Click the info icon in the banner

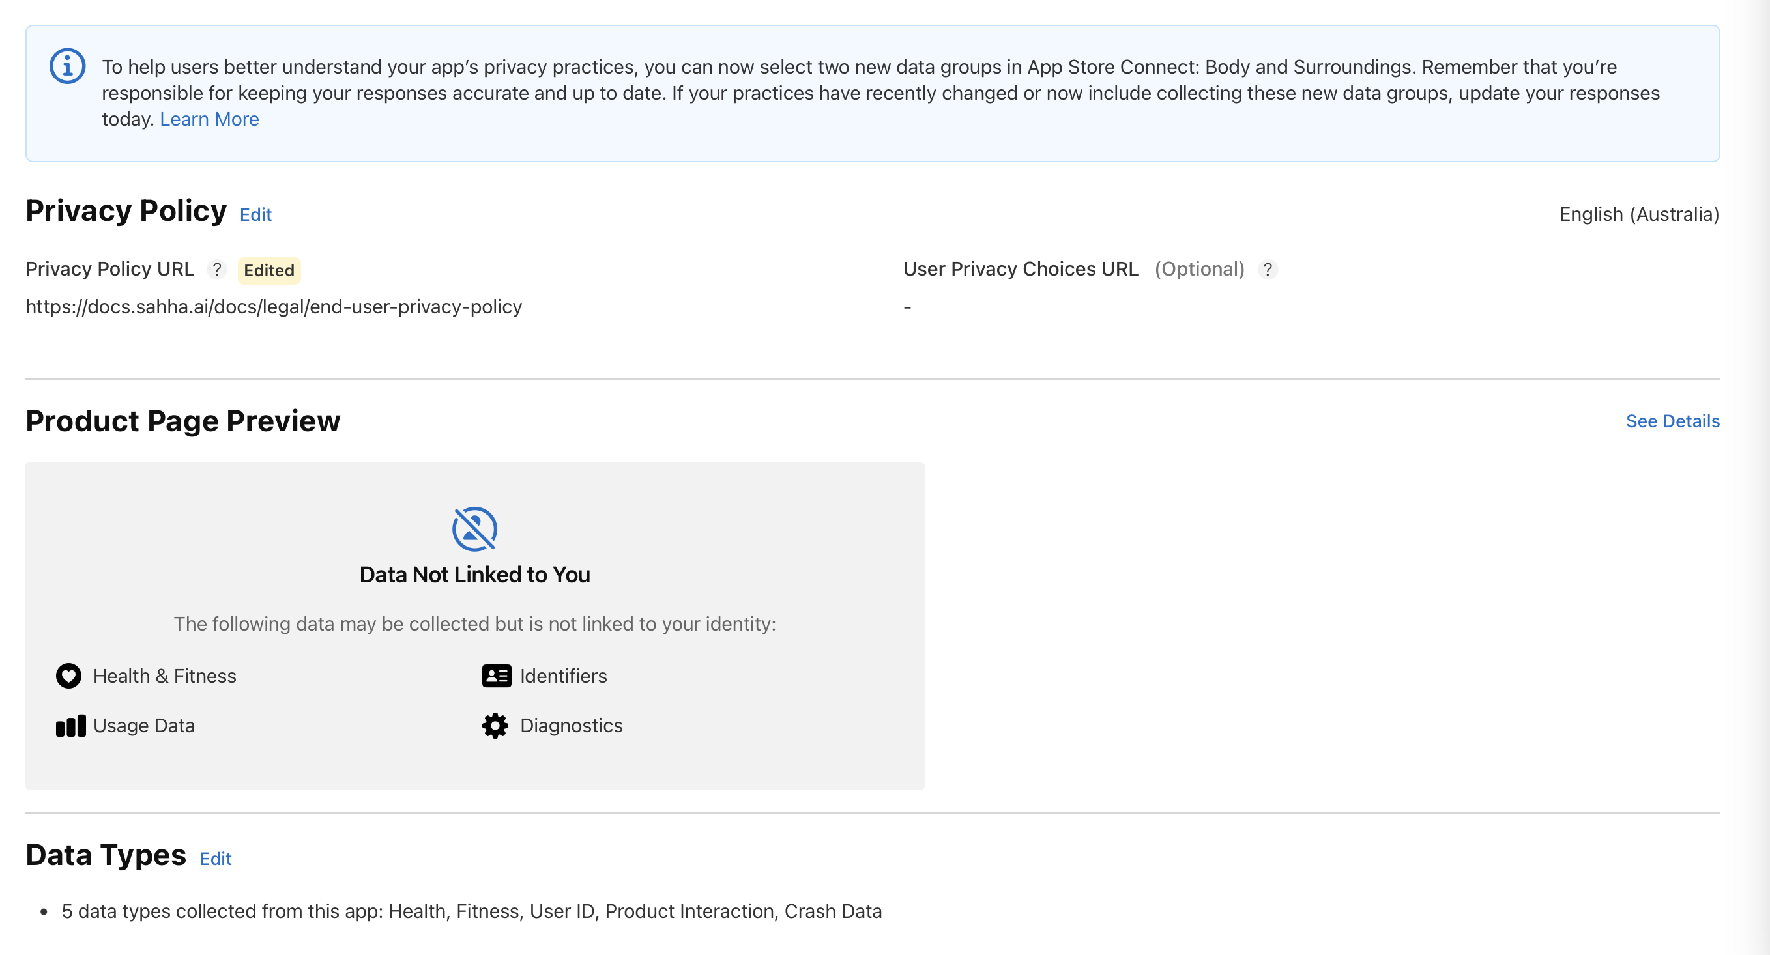click(x=66, y=66)
